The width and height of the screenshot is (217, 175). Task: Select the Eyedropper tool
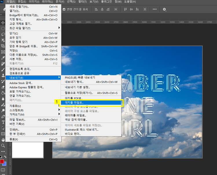[3, 58]
